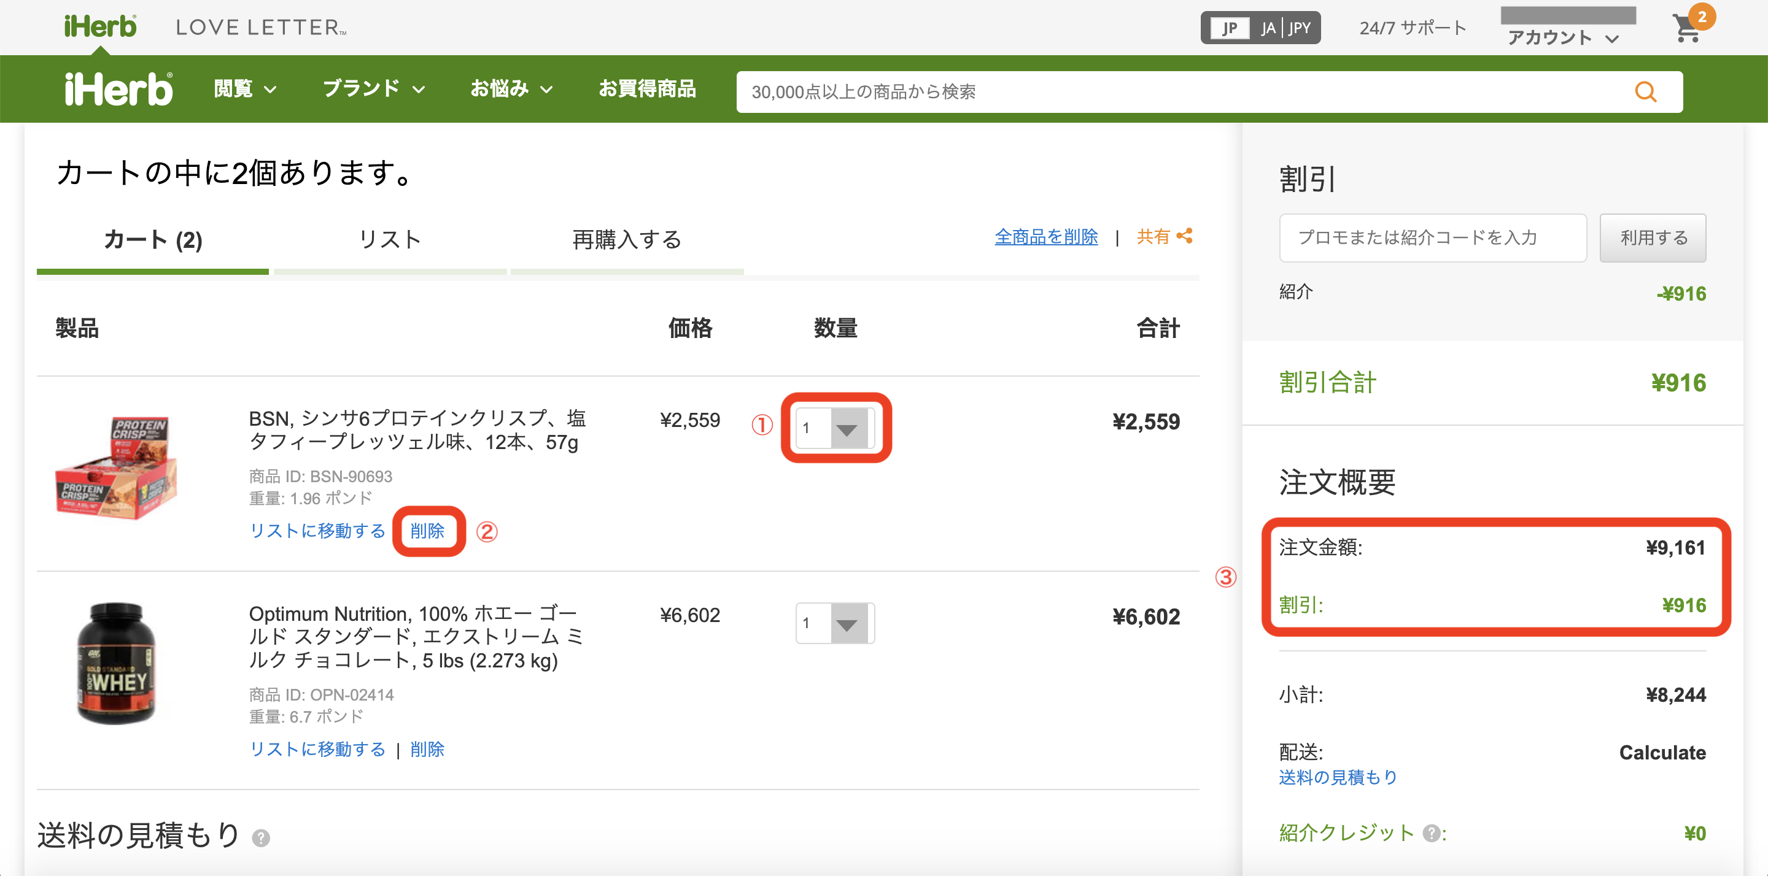Open 24/7 サポート link
The height and width of the screenshot is (876, 1768).
1413,28
